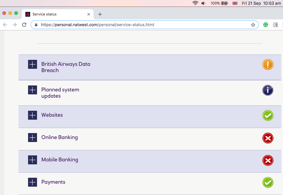Viewport: 283px width, 195px height.
Task: Click the red cross status icon for Online Banking
Action: 268,138
